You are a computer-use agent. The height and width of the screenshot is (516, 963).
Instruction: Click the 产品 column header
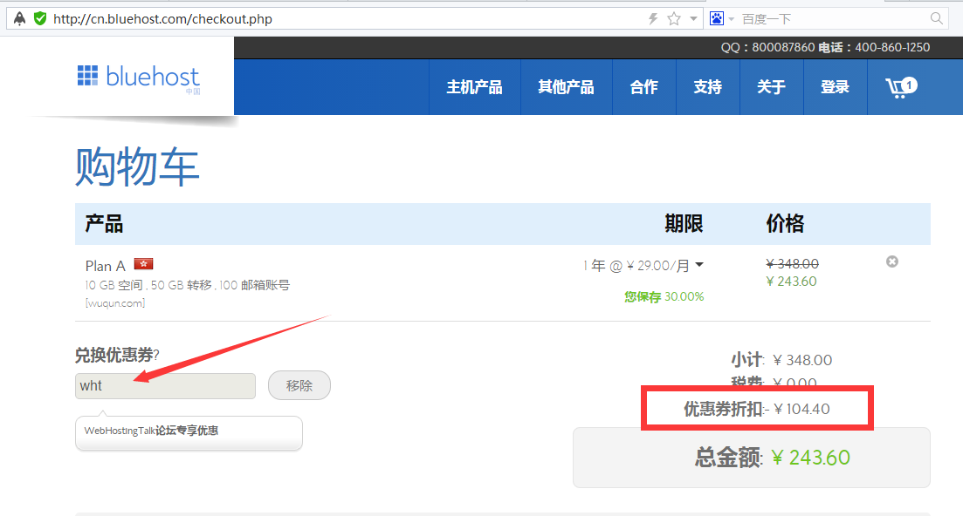(104, 224)
